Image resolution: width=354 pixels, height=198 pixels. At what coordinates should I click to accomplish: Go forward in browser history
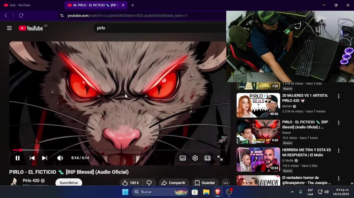[13, 16]
